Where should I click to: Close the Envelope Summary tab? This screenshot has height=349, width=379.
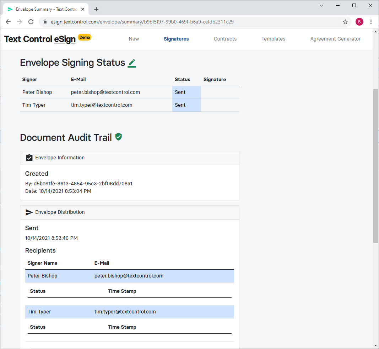point(83,9)
